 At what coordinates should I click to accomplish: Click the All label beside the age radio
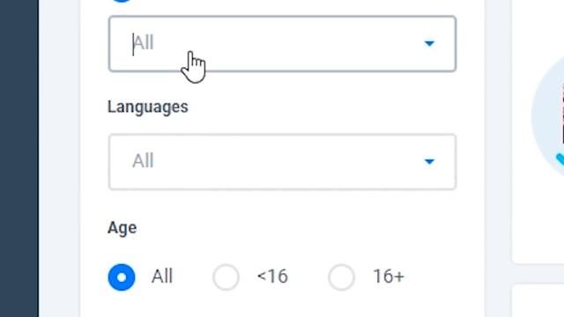click(162, 276)
